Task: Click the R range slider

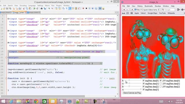Action: pos(133,80)
